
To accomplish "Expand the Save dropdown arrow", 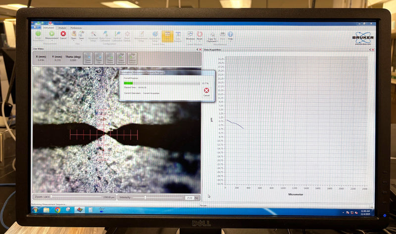I will pyautogui.click(x=81, y=40).
